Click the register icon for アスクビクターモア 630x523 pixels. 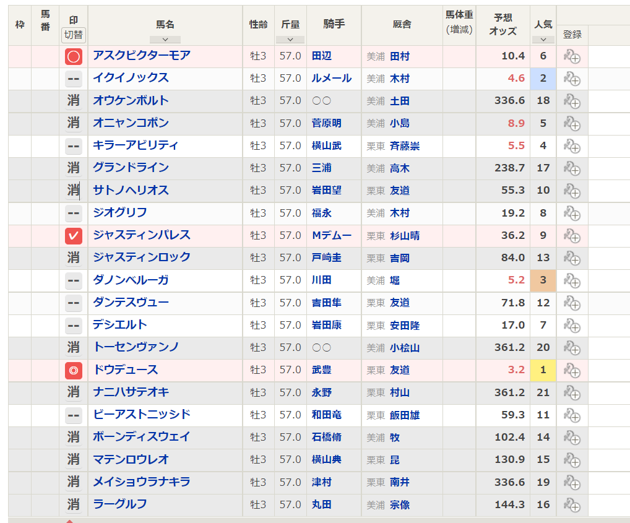click(x=571, y=57)
